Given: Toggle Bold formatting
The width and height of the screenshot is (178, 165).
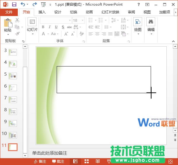Looking at the screenshot, I should (43, 27).
